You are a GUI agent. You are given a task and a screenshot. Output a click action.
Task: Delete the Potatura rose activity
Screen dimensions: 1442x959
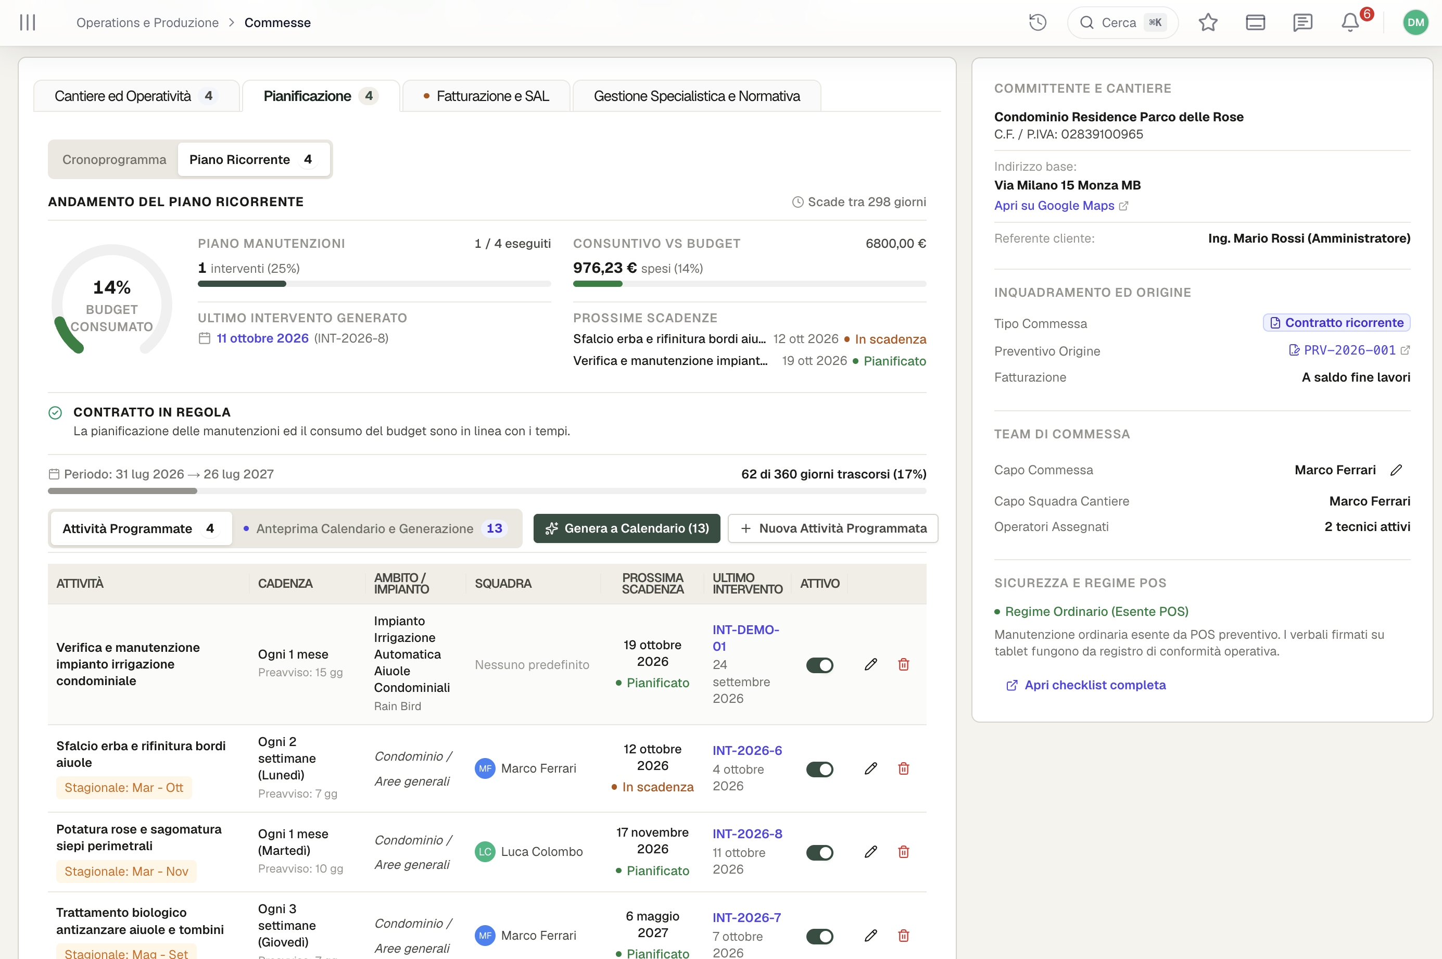coord(903,852)
